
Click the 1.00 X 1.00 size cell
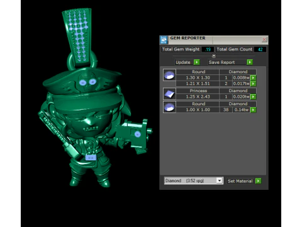click(x=198, y=110)
